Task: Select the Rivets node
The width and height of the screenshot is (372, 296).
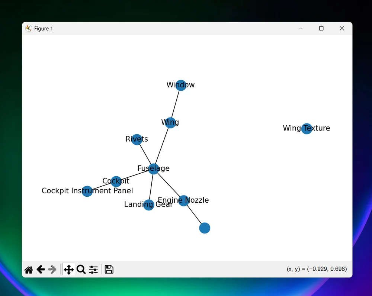Action: coord(137,139)
